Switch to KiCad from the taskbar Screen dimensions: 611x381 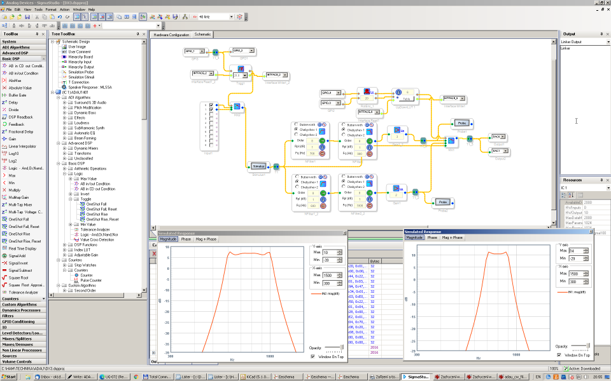[253, 377]
